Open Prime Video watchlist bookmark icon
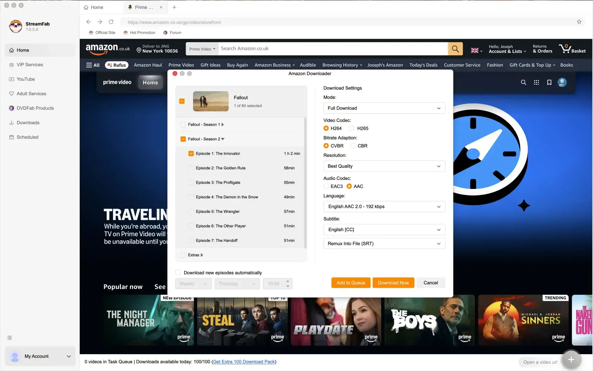This screenshot has height=371, width=593. pyautogui.click(x=549, y=82)
